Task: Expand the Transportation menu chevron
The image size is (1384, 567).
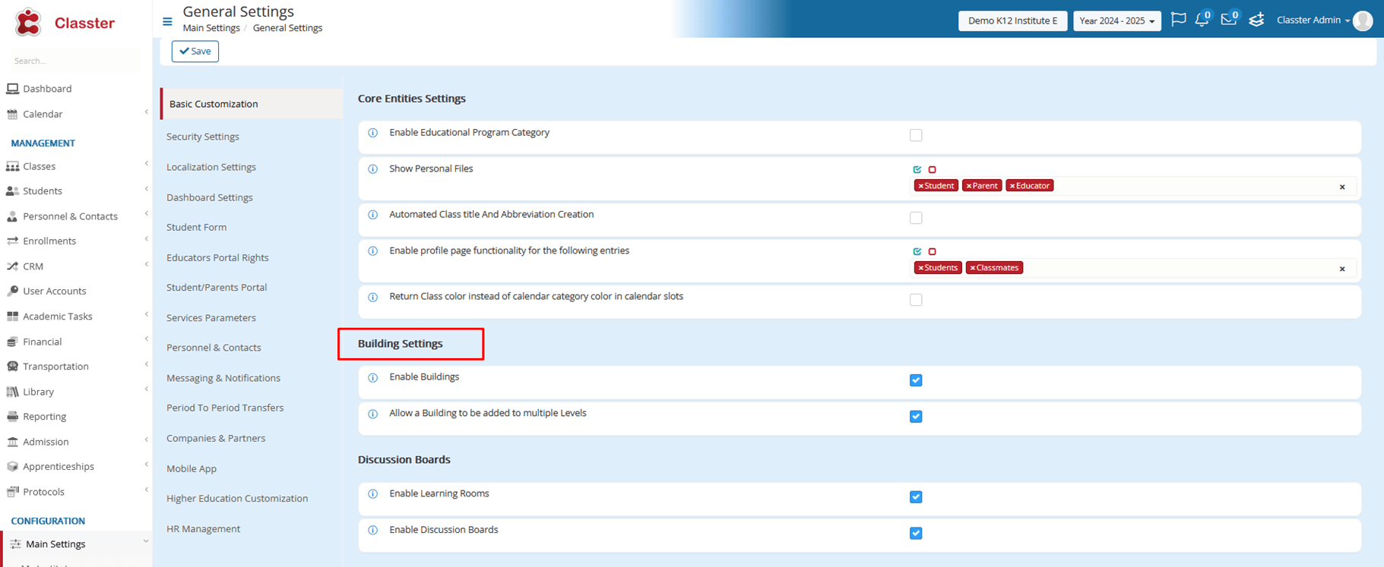Action: coord(146,364)
